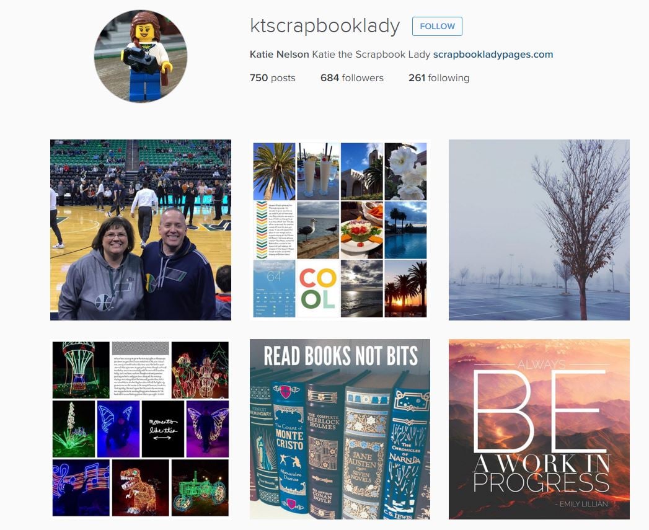The height and width of the screenshot is (530, 649).
Task: Open the holiday lights collage post
Action: pyautogui.click(x=141, y=429)
